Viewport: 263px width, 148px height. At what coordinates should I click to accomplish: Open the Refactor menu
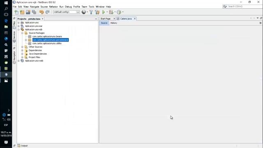[53, 7]
